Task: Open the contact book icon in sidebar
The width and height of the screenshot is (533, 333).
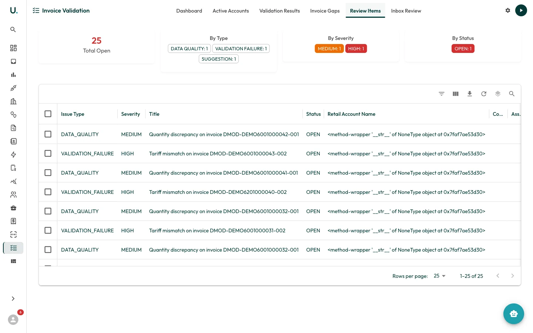Action: (13, 141)
